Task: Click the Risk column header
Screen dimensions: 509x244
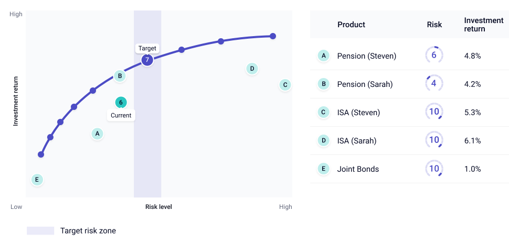Action: pyautogui.click(x=434, y=25)
